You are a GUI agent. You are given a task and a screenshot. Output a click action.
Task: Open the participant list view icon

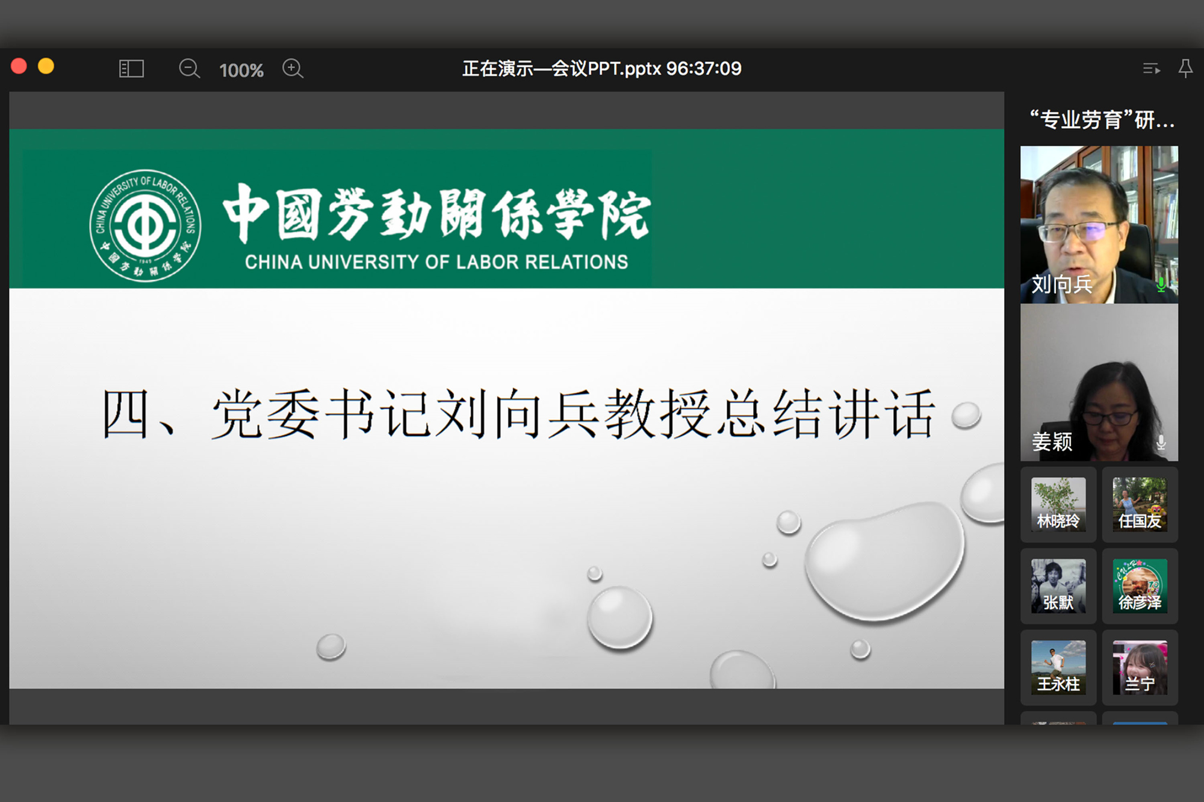1151,69
